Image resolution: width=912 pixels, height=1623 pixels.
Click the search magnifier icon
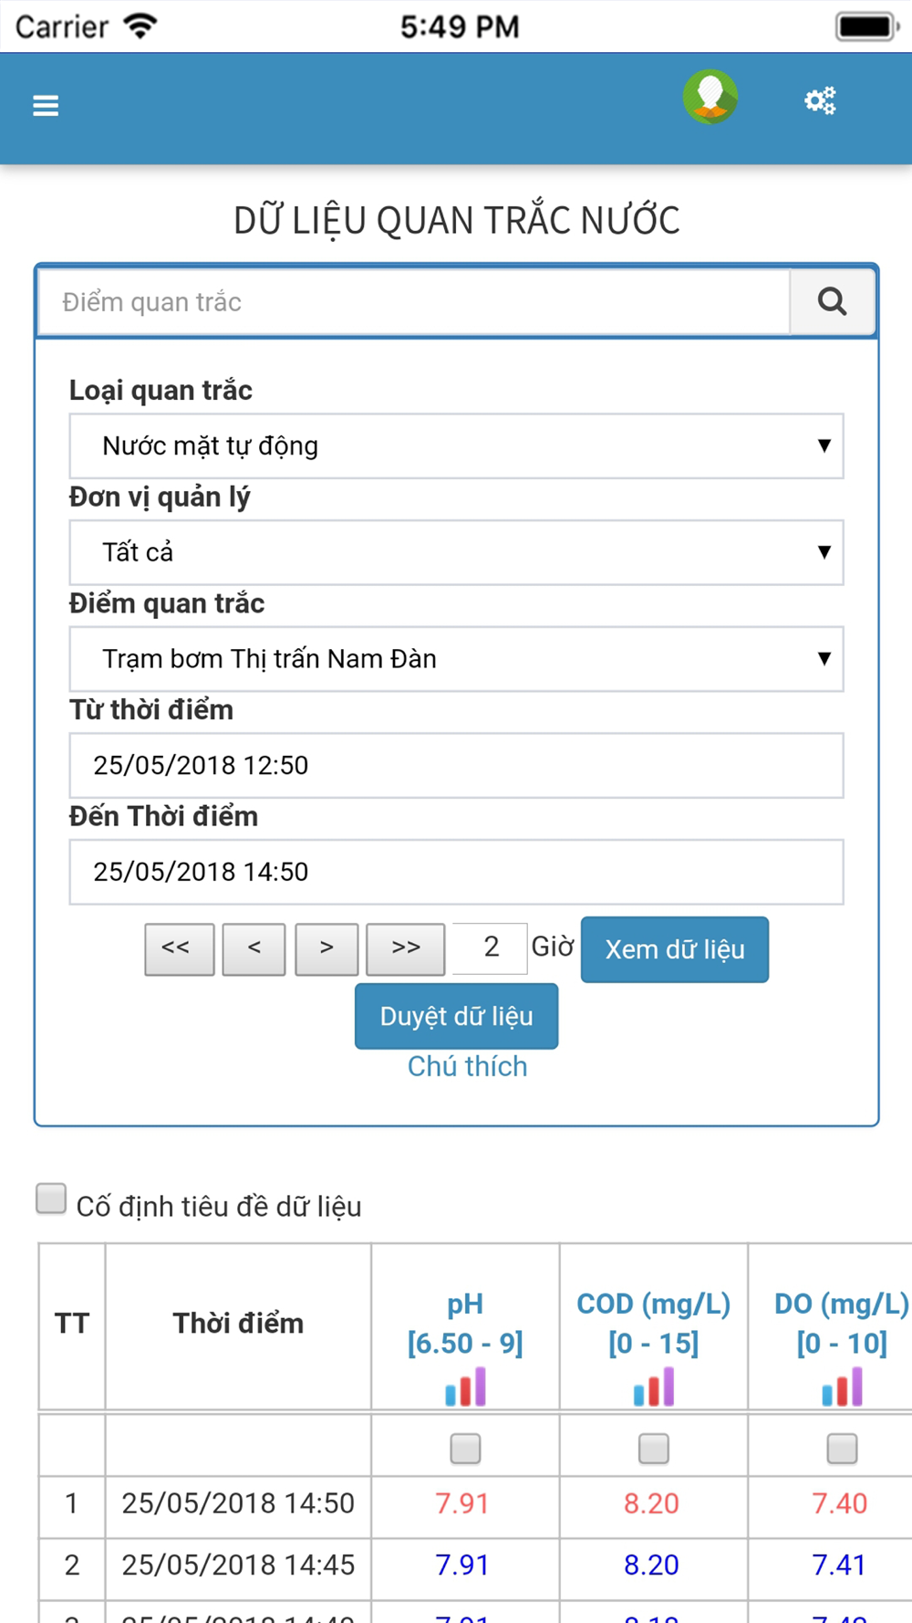(x=832, y=301)
